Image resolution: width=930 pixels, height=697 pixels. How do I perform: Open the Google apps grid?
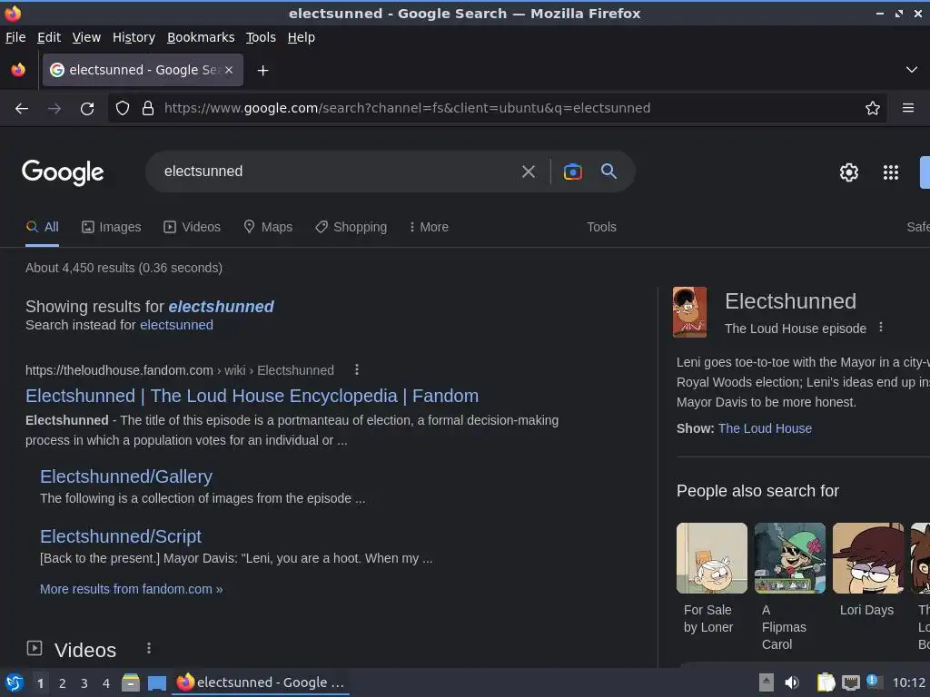pos(891,172)
